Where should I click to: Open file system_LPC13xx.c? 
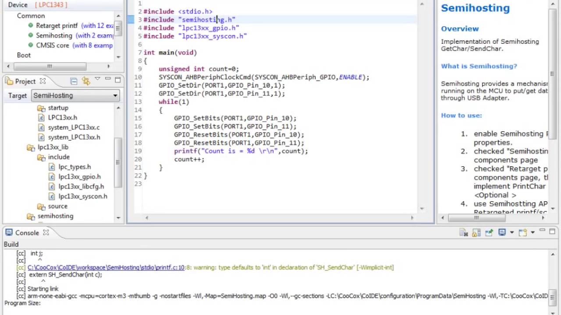[x=74, y=127]
